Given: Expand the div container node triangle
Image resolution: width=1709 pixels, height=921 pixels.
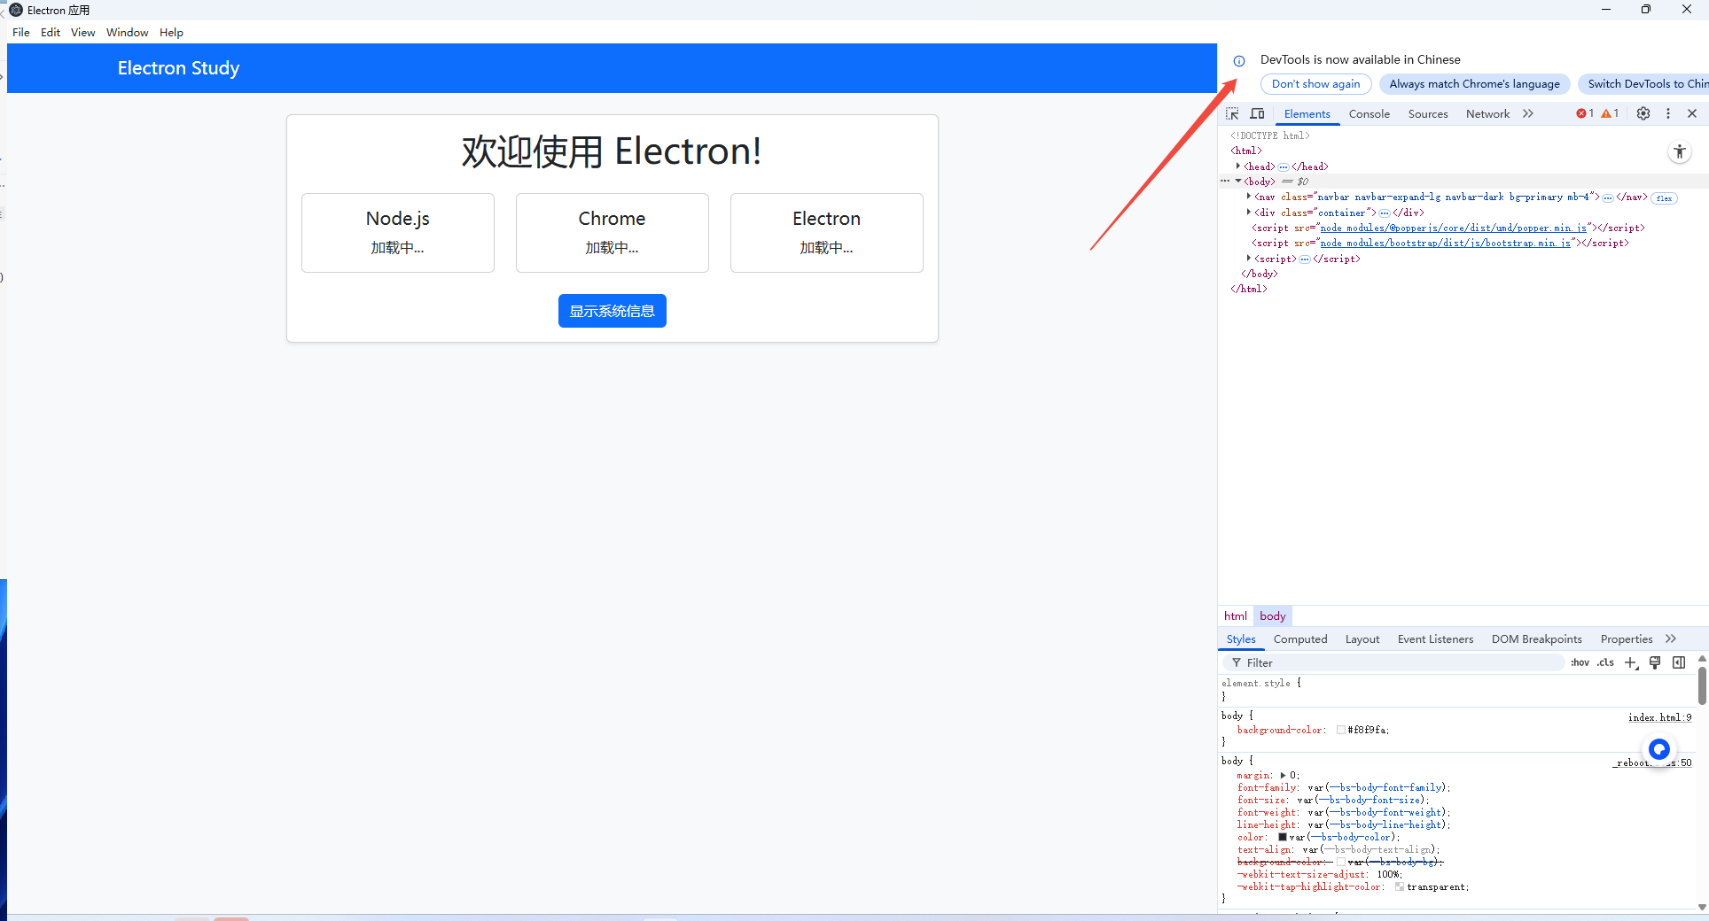Looking at the screenshot, I should point(1249,212).
